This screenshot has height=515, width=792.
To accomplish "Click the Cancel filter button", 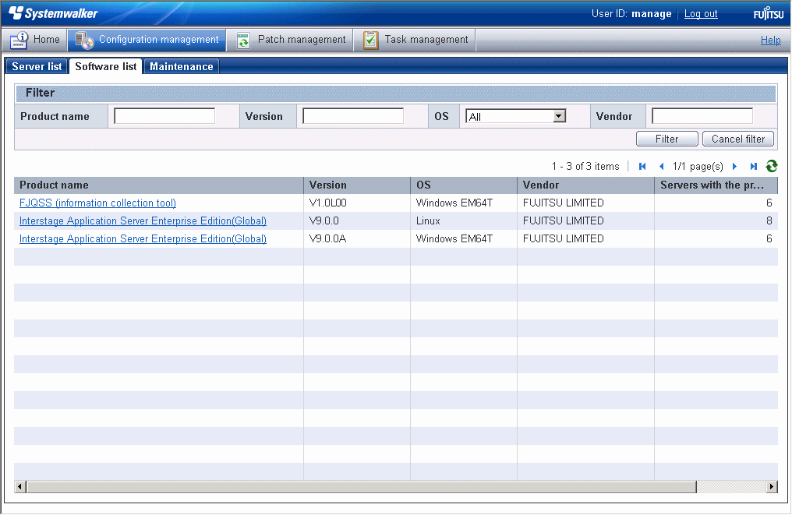I will pos(738,139).
